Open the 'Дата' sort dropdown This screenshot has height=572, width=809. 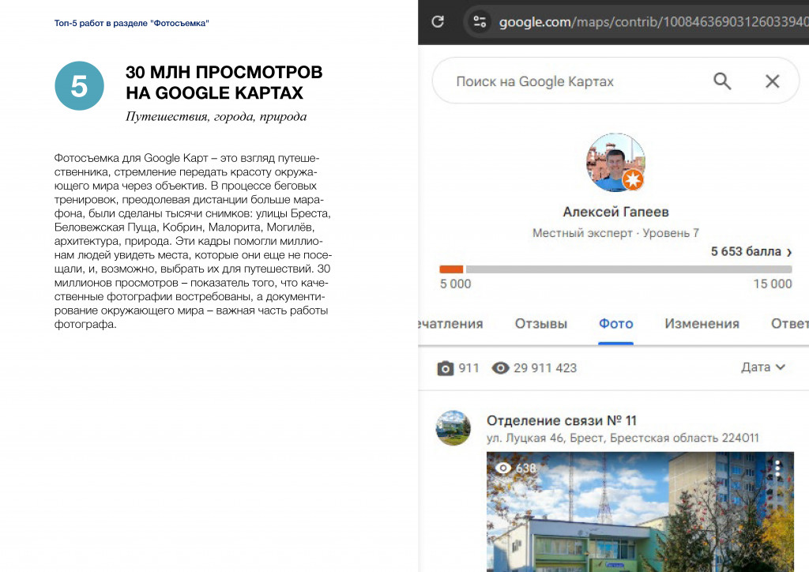point(763,367)
